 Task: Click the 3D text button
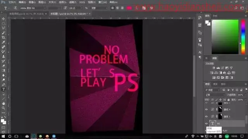coord(151,8)
